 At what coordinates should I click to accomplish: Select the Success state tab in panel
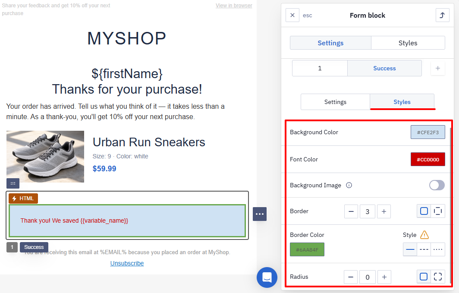pos(384,68)
